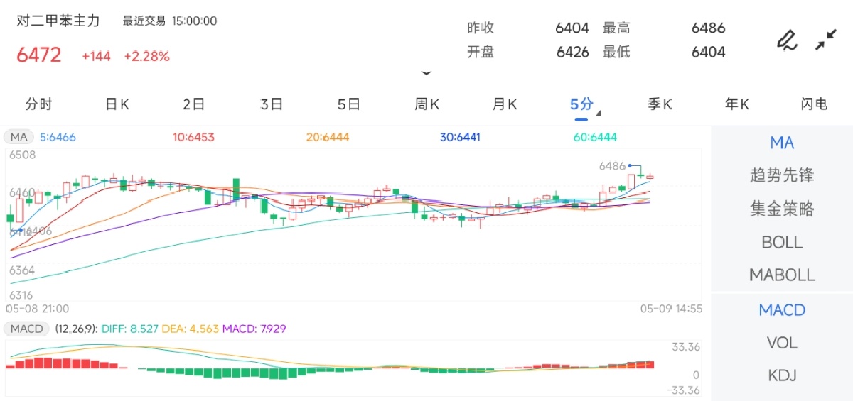Open the 5分 interval dropdown arrow
Viewport: 853px width, 401px height.
598,113
